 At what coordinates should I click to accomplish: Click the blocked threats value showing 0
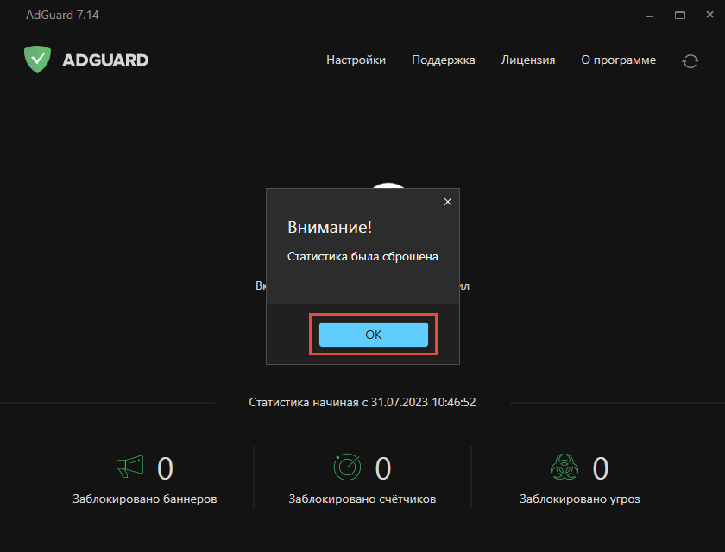(x=600, y=466)
